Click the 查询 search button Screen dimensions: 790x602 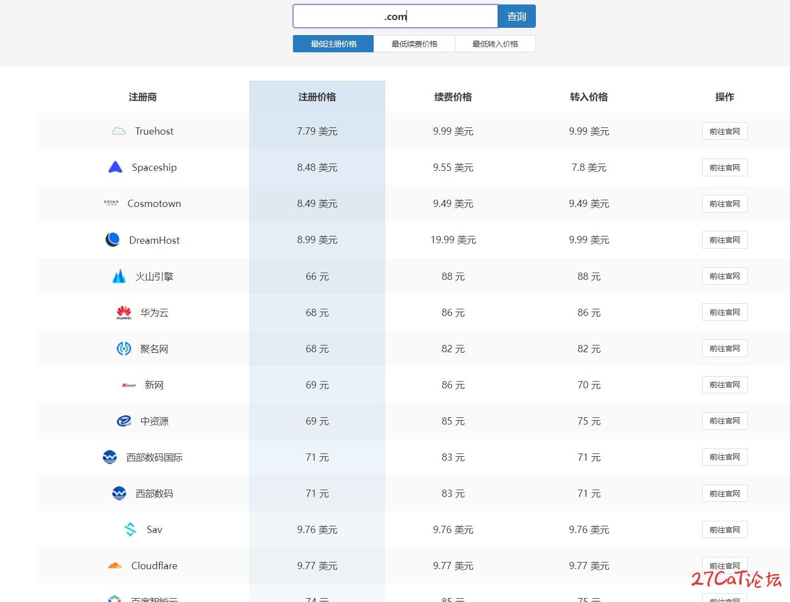[x=516, y=16]
